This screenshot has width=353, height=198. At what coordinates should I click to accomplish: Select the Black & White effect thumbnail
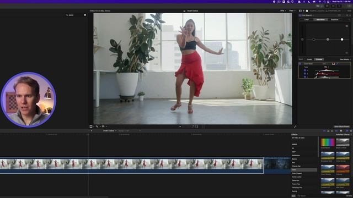[x=343, y=142]
